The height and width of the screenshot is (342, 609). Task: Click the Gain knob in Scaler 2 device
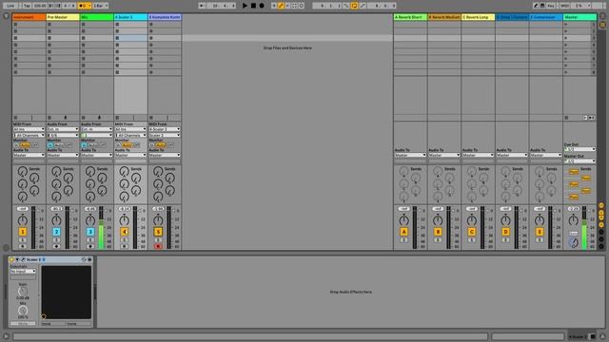pyautogui.click(x=23, y=292)
